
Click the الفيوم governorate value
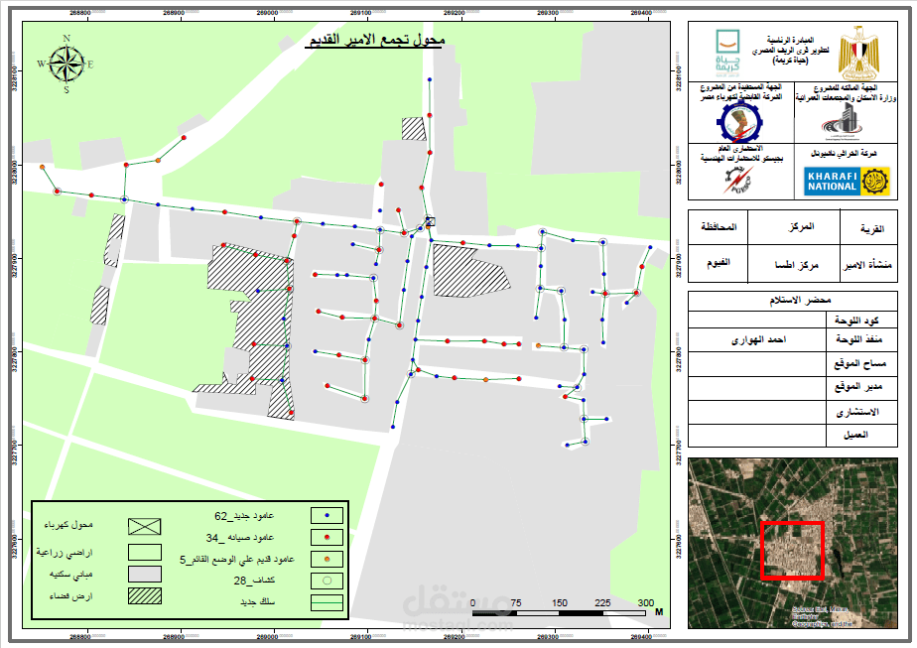[x=719, y=263]
